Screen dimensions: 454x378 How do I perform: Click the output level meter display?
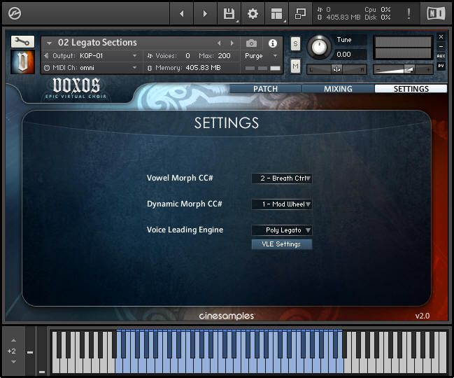(x=403, y=48)
